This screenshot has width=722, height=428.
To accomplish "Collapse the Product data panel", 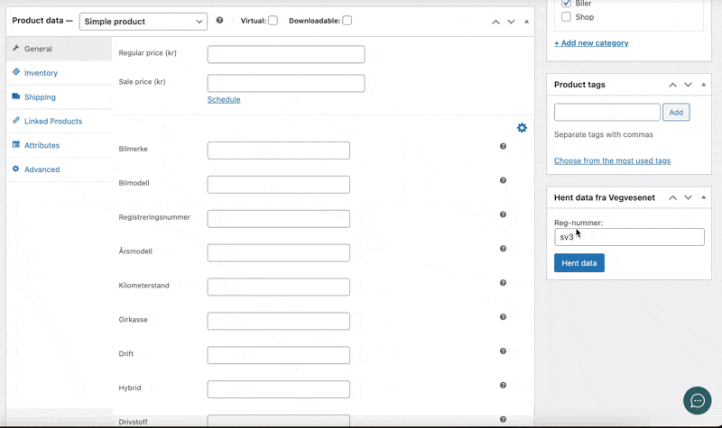I will click(526, 22).
